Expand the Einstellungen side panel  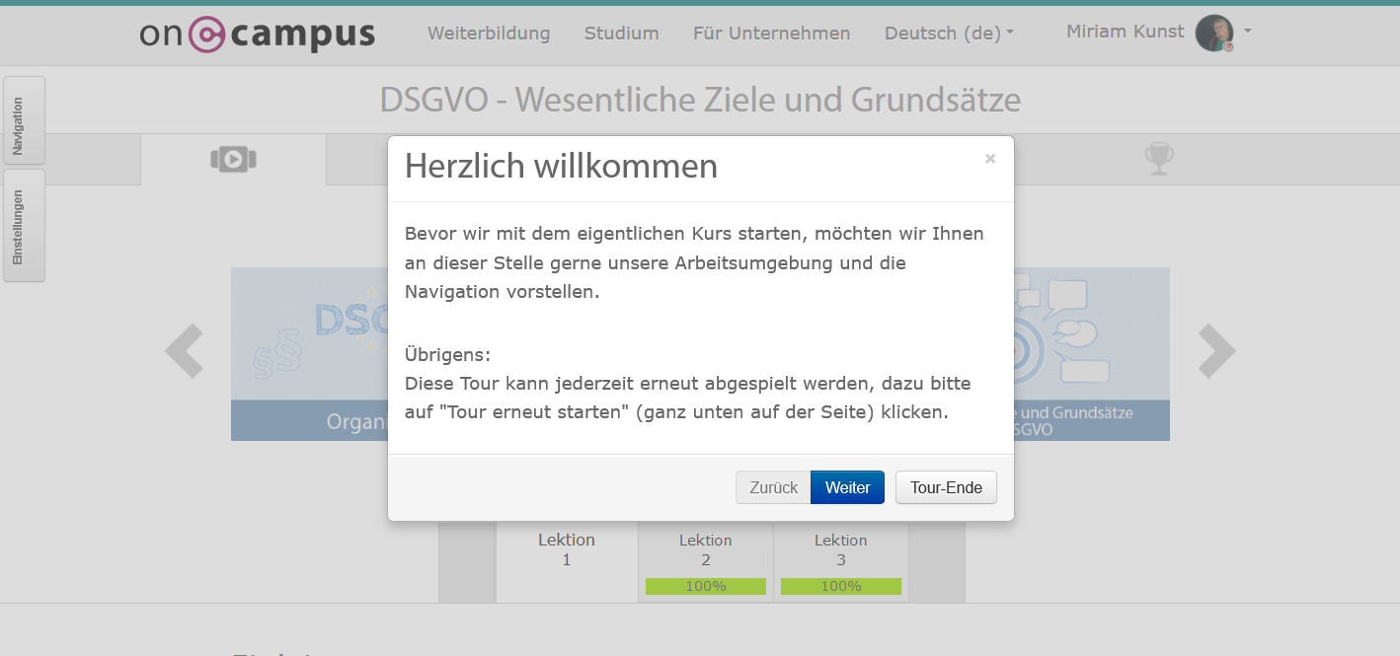tap(22, 226)
